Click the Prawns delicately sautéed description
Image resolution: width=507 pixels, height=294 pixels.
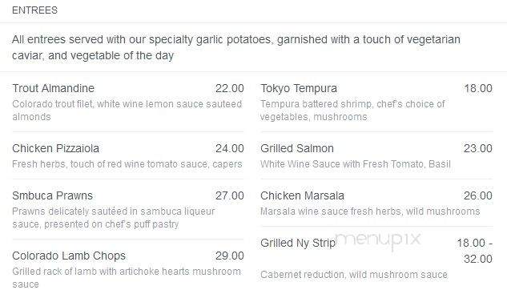click(x=114, y=218)
